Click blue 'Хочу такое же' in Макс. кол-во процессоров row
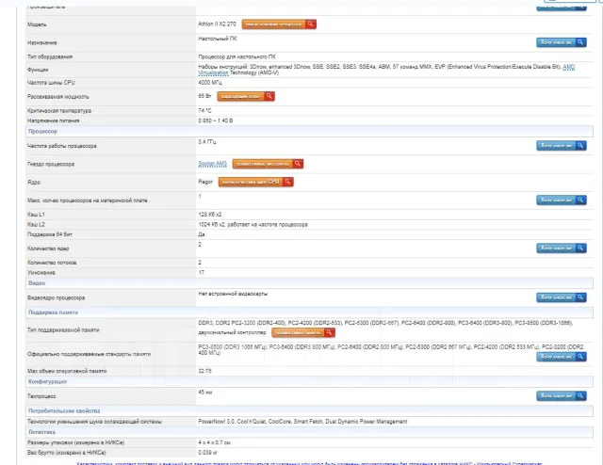Image resolution: width=603 pixels, height=465 pixels. tap(562, 200)
